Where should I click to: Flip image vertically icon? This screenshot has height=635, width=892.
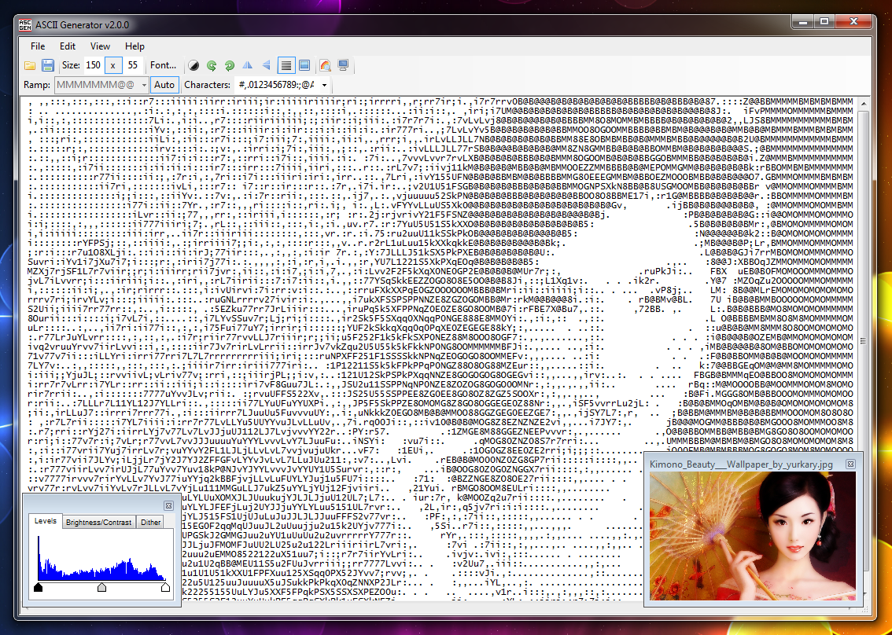(x=266, y=65)
